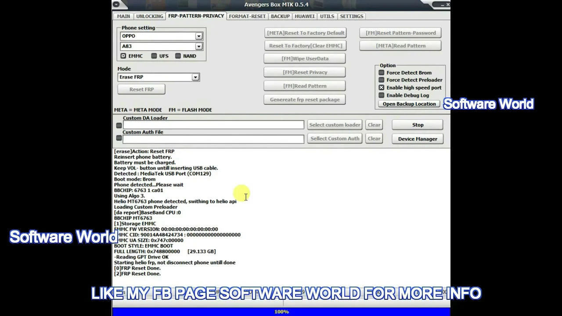Click log line 'Loading Custom Preloader'
Viewport: 562px width, 316px height.
[146, 207]
